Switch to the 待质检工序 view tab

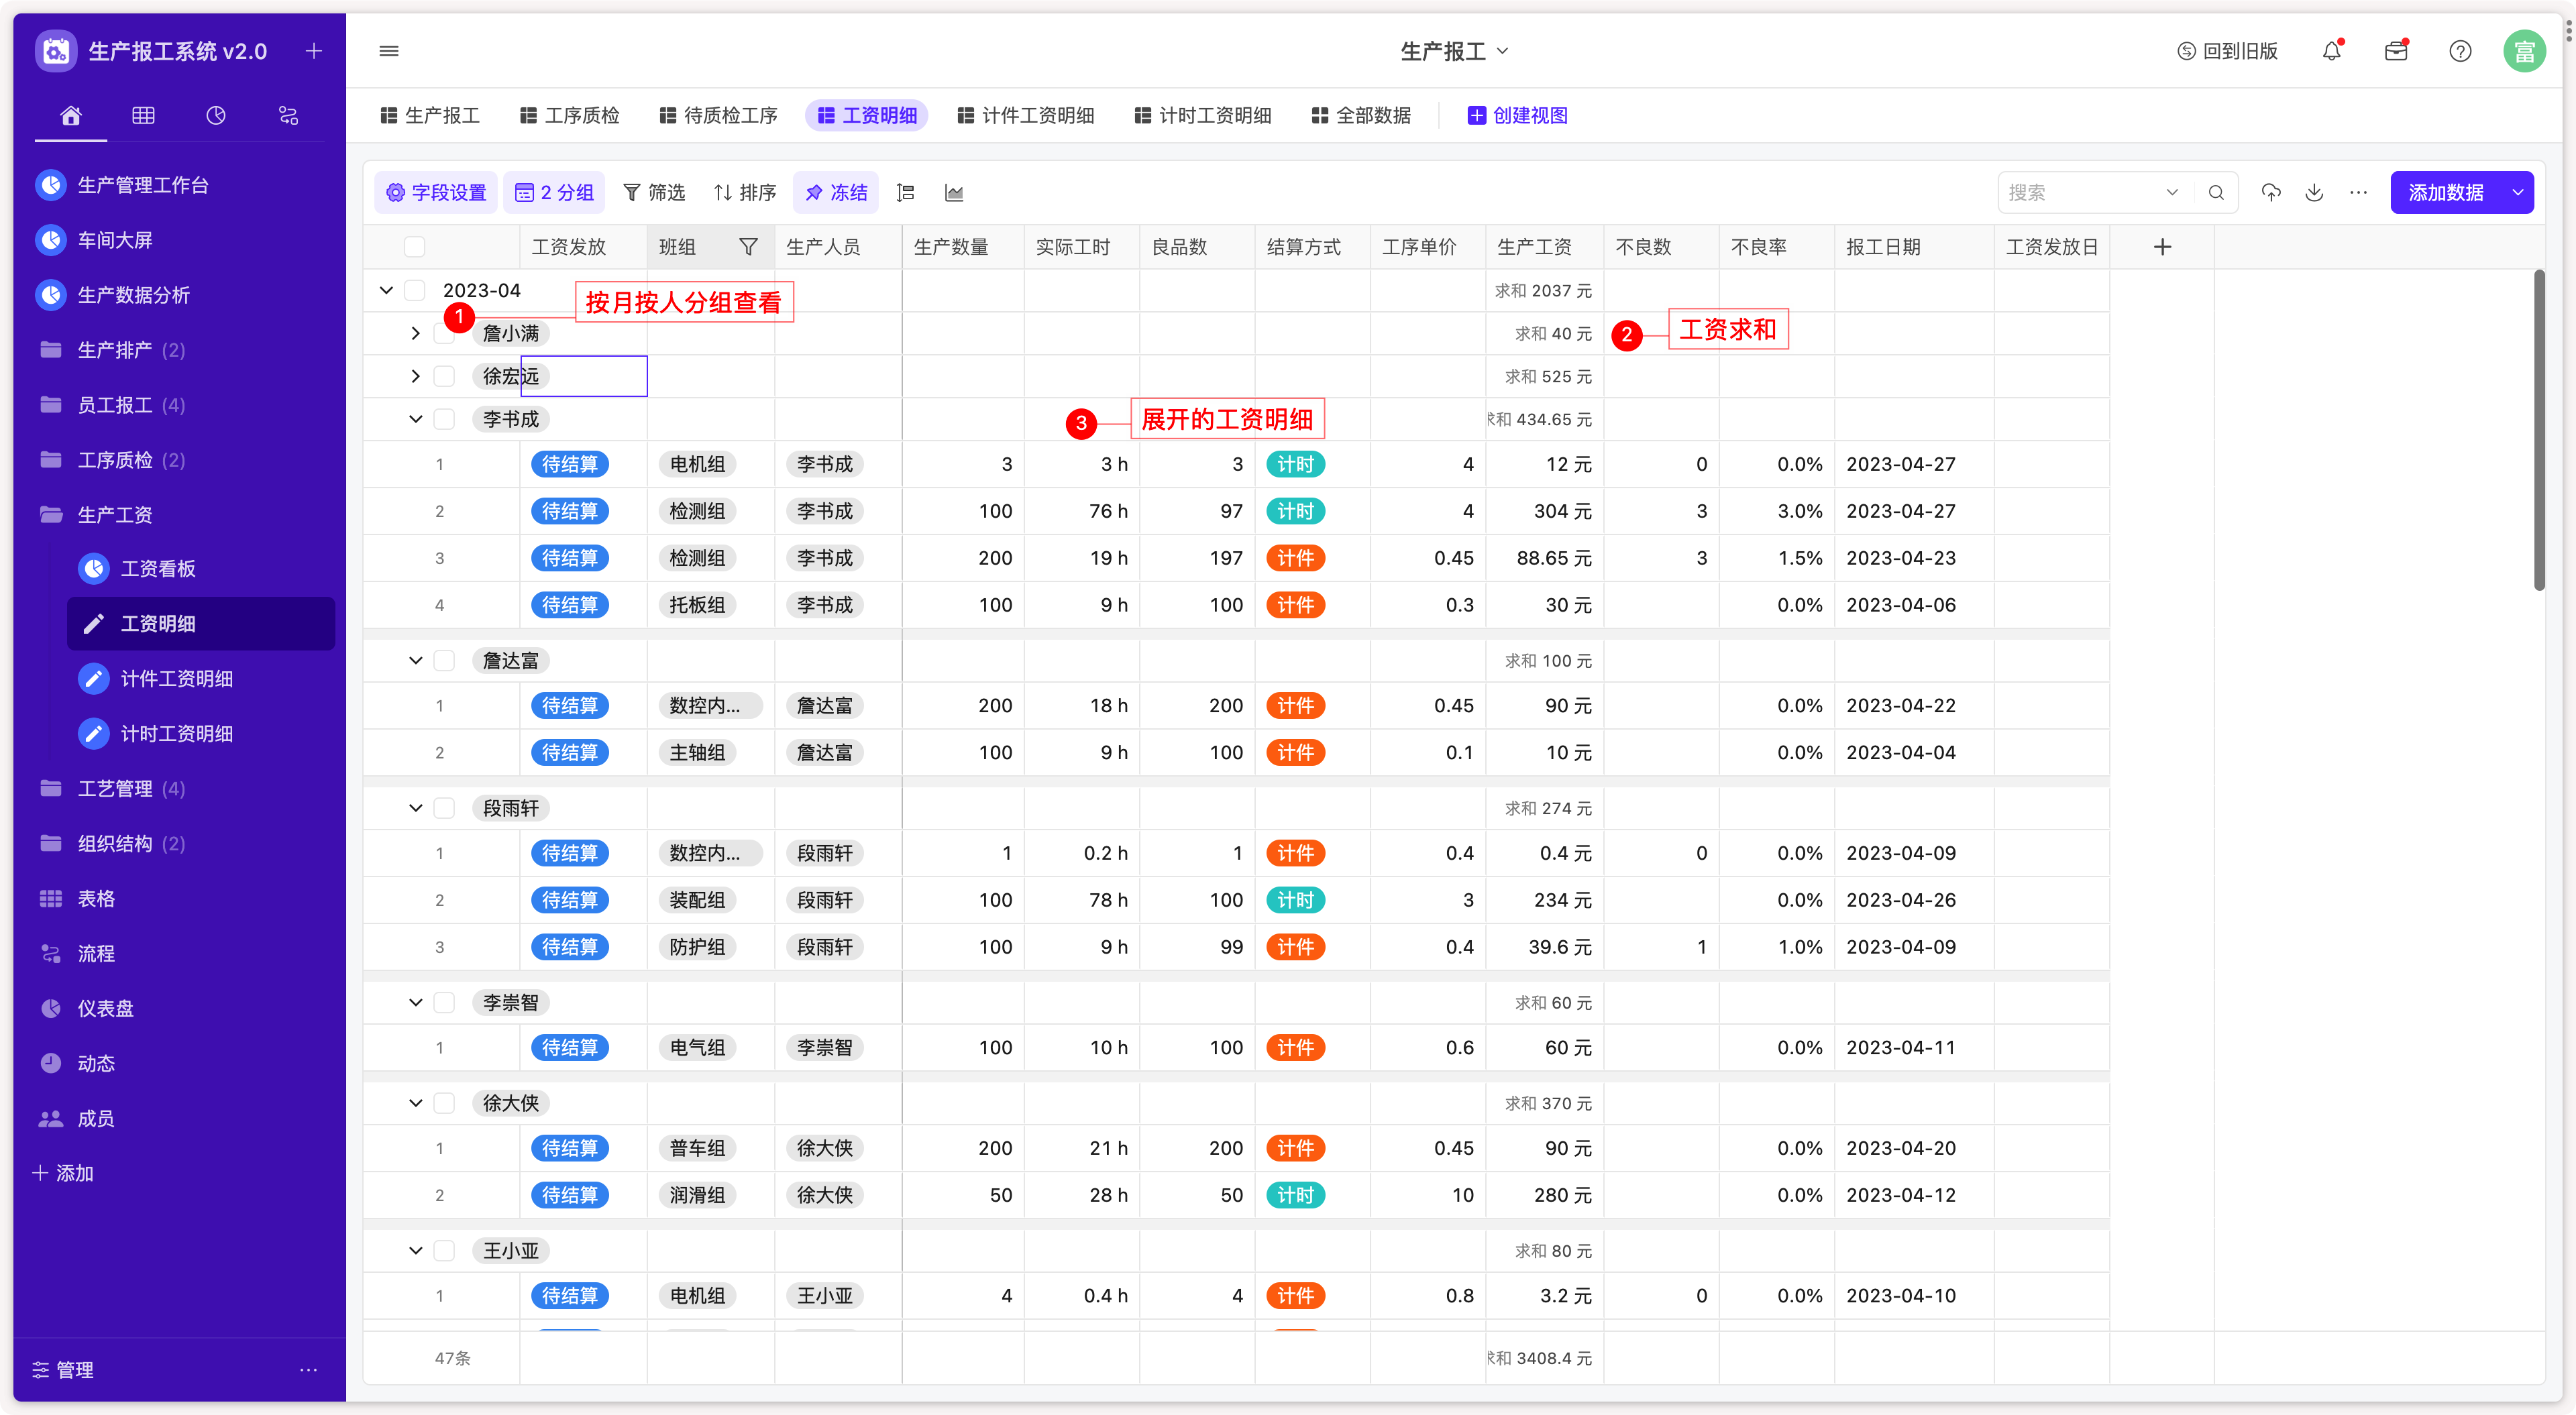pyautogui.click(x=719, y=116)
